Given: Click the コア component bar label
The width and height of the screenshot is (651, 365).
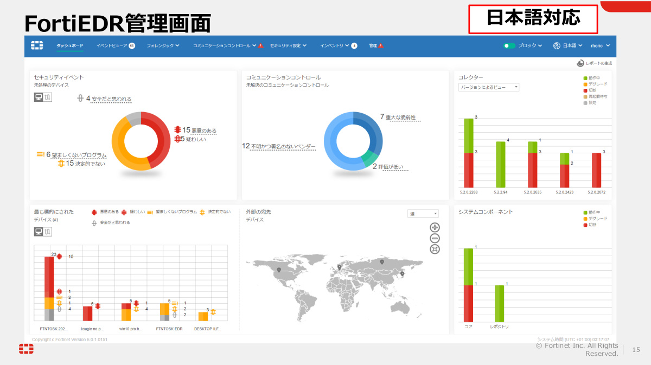Looking at the screenshot, I should [x=468, y=327].
